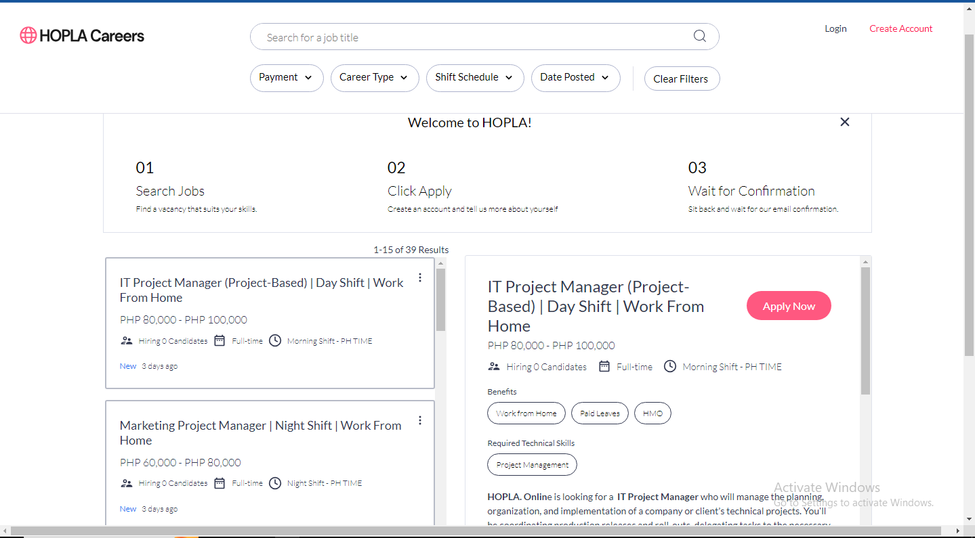Click New tag on Marketing Project Manager card

pos(128,509)
